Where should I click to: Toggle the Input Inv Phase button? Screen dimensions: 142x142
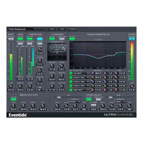[11, 39]
